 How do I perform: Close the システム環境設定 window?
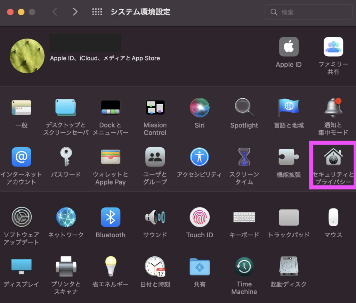pyautogui.click(x=10, y=12)
